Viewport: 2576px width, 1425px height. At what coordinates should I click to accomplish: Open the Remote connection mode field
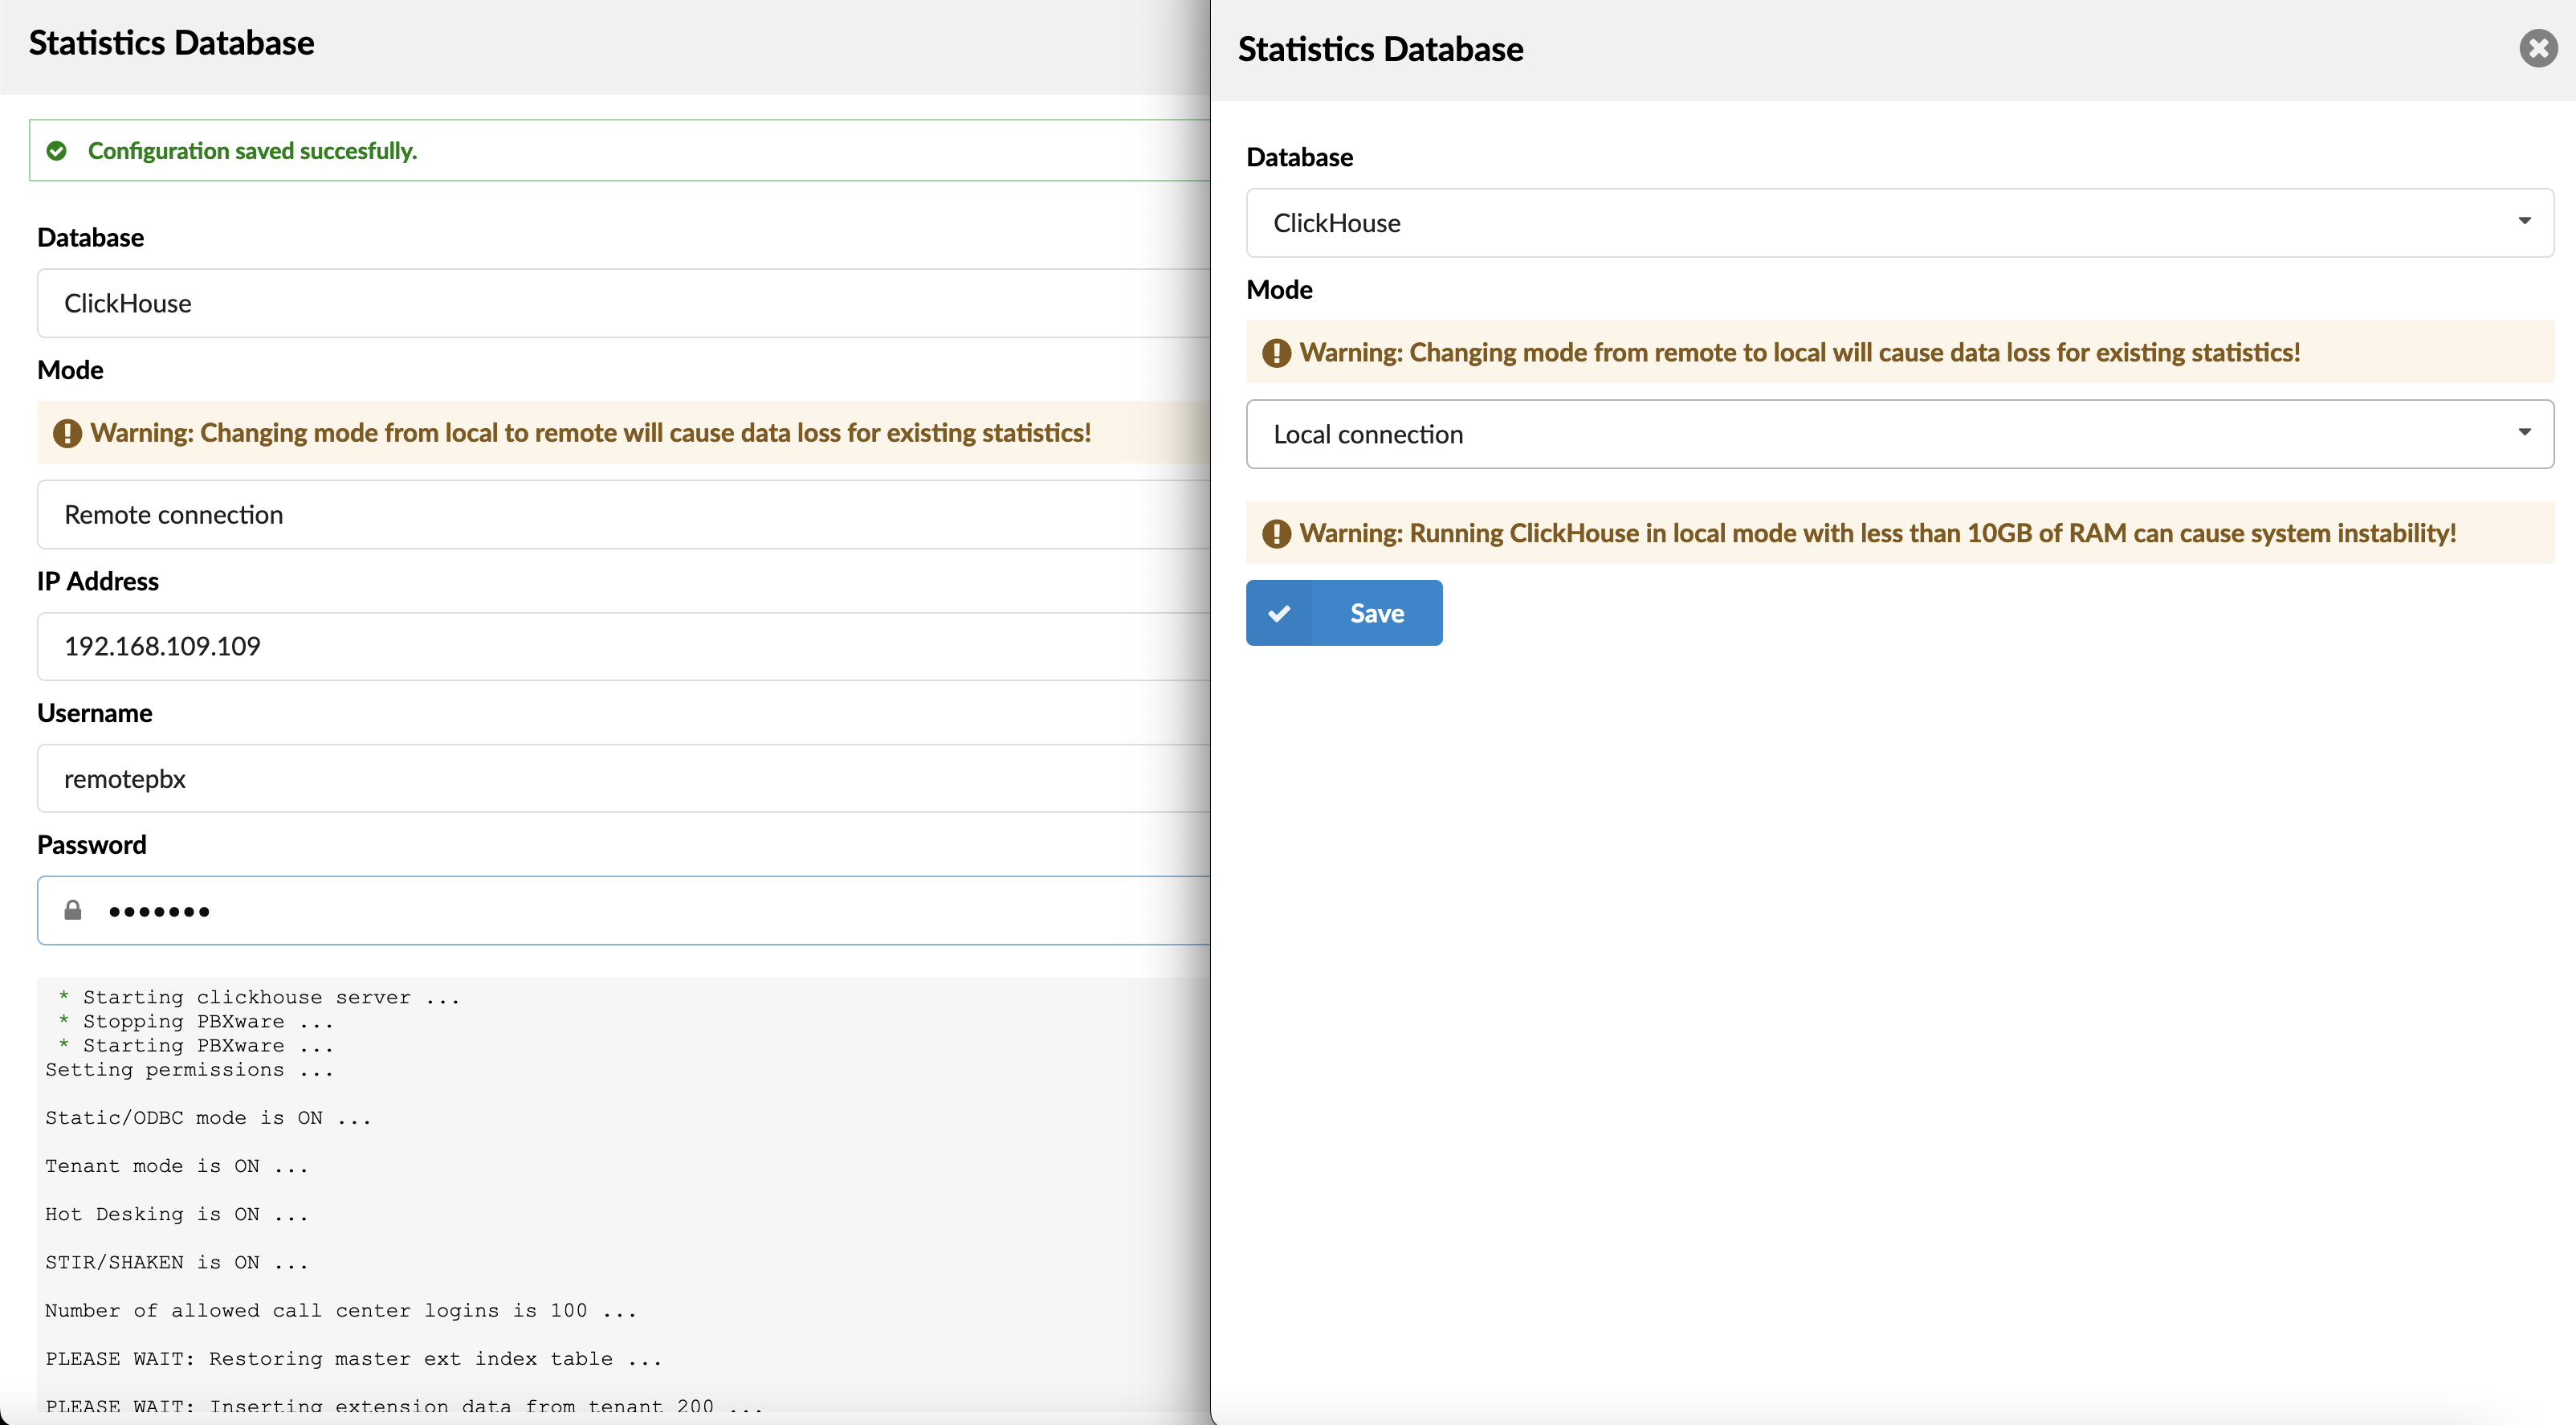[624, 514]
